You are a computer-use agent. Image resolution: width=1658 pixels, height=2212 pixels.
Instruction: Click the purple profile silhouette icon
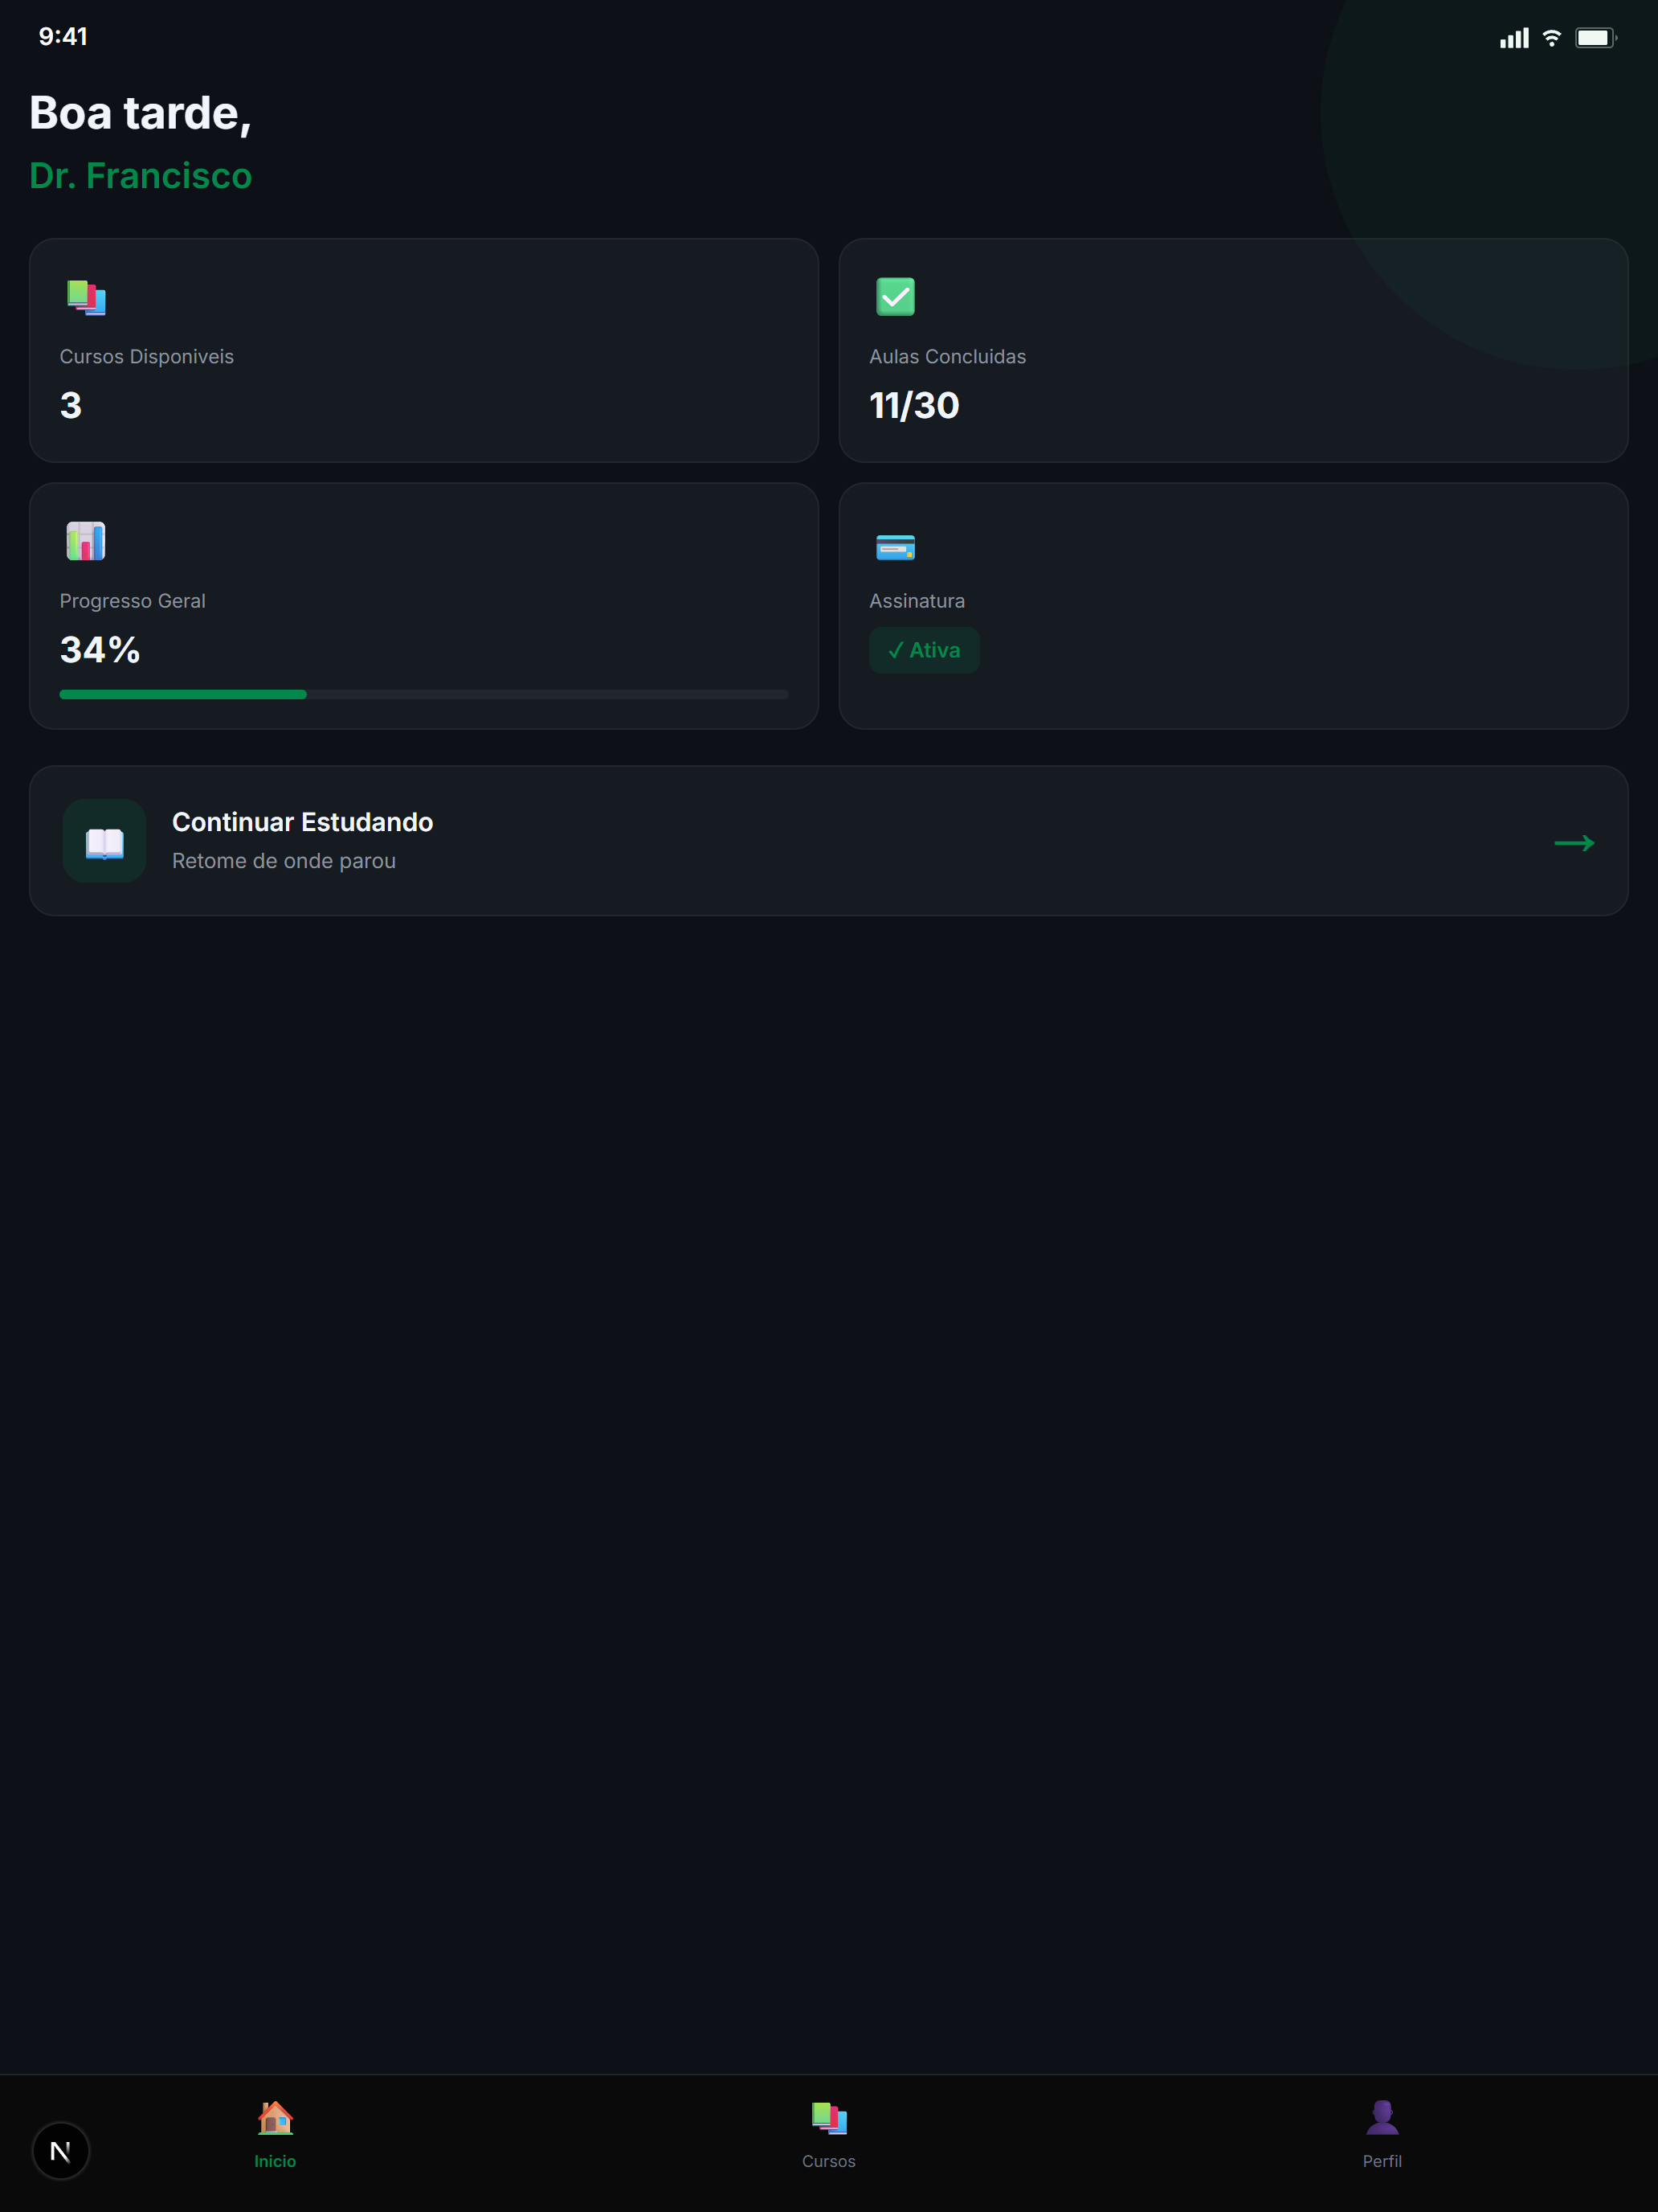tap(1381, 2117)
